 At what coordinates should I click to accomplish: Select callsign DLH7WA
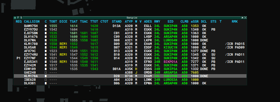pyautogui.click(x=30, y=40)
